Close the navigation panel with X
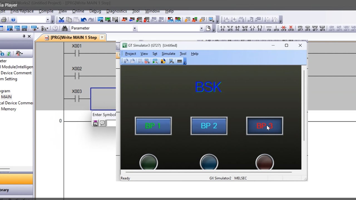The width and height of the screenshot is (356, 200). point(29,36)
